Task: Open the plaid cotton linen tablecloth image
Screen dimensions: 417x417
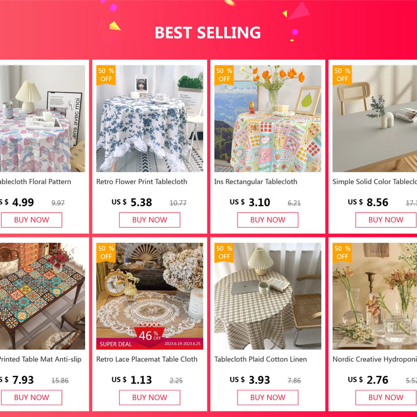Action: [268, 297]
